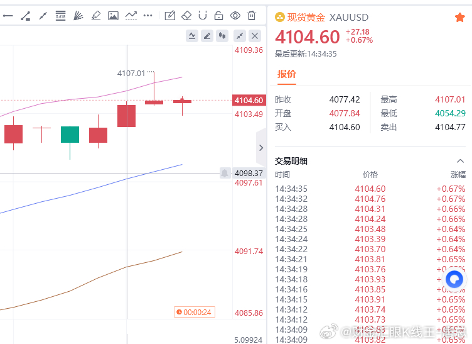Click axis label 4109.36
The width and height of the screenshot is (472, 344).
pyautogui.click(x=249, y=50)
